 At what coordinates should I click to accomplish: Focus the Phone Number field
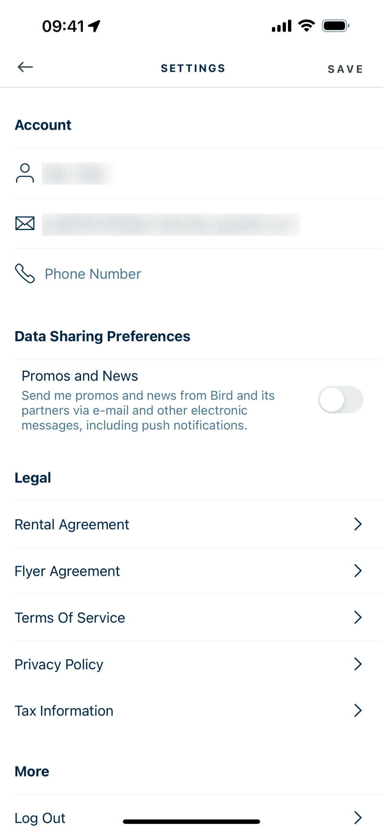(93, 274)
